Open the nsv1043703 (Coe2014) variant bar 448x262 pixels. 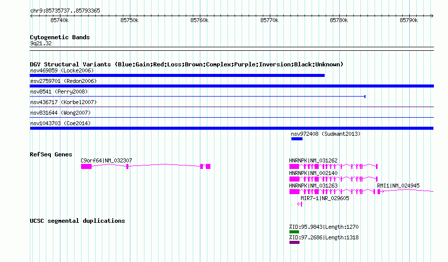click(x=232, y=128)
